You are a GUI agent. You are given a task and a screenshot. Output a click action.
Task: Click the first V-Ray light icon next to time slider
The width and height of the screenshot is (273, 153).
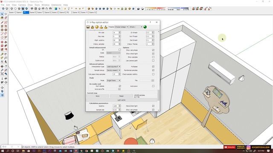[x=193, y=8]
